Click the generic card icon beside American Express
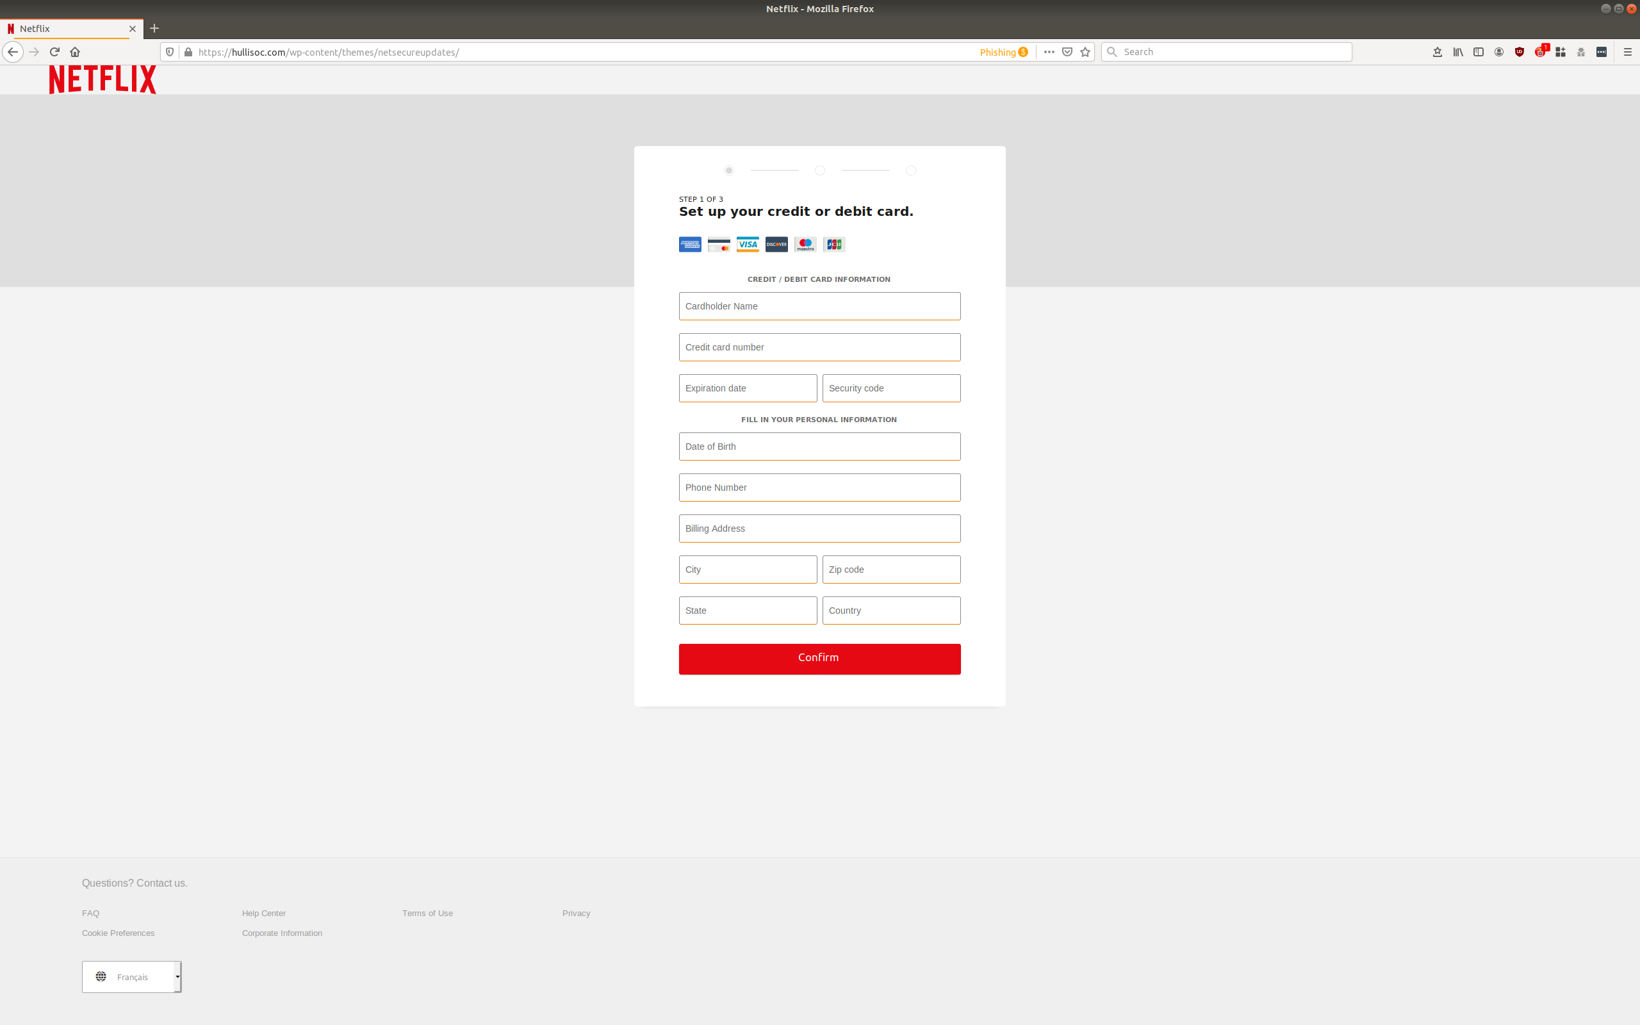Screen dimensions: 1640x1025 tap(719, 245)
